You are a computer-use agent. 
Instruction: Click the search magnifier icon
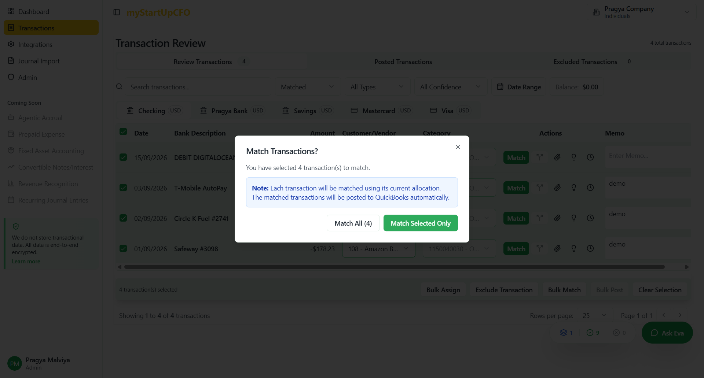pos(119,87)
